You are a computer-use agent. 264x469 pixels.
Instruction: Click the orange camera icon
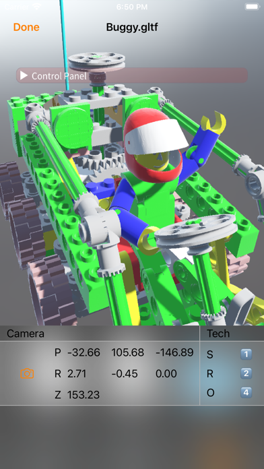pyautogui.click(x=27, y=373)
